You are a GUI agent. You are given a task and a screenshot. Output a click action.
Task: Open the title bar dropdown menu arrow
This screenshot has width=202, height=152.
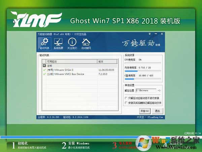pos(149,34)
